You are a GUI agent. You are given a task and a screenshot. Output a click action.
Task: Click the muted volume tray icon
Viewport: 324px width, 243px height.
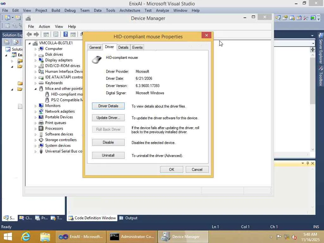click(294, 237)
